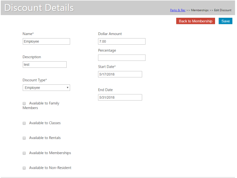The width and height of the screenshot is (237, 178).
Task: Click the Discount Details page heading
Action: point(39,8)
